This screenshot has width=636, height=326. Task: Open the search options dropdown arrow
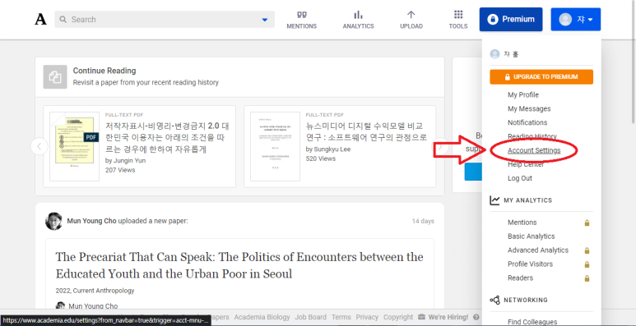tap(265, 20)
